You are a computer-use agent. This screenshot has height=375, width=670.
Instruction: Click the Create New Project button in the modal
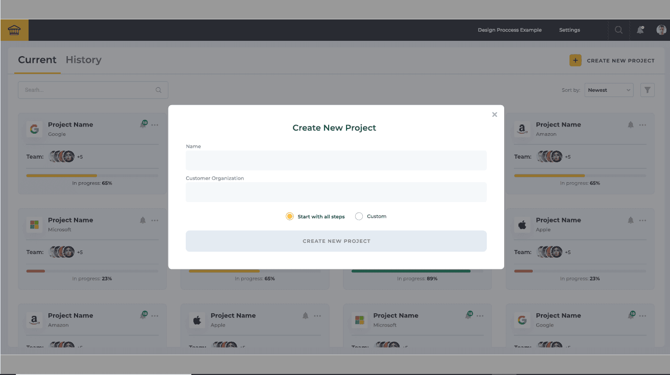336,240
